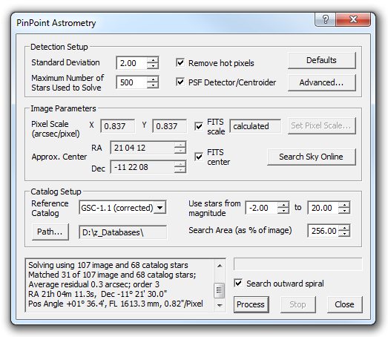Increase Standard Deviation with up arrow
Image resolution: width=388 pixels, height=337 pixels.
[x=153, y=60]
